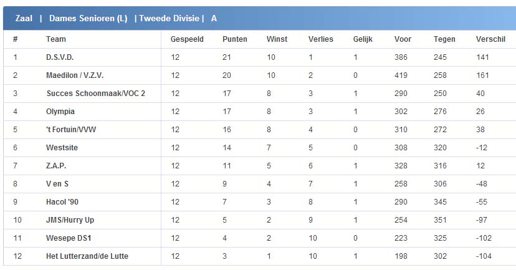This screenshot has height=270, width=516.
Task: Open the Westsite team row
Action: (62, 148)
